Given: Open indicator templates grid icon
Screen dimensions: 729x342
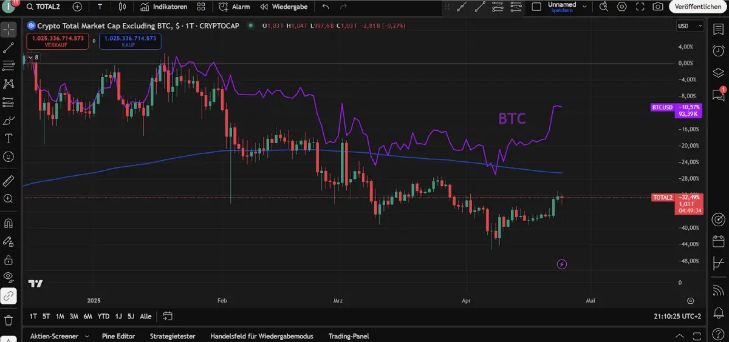Looking at the screenshot, I should pyautogui.click(x=201, y=7).
